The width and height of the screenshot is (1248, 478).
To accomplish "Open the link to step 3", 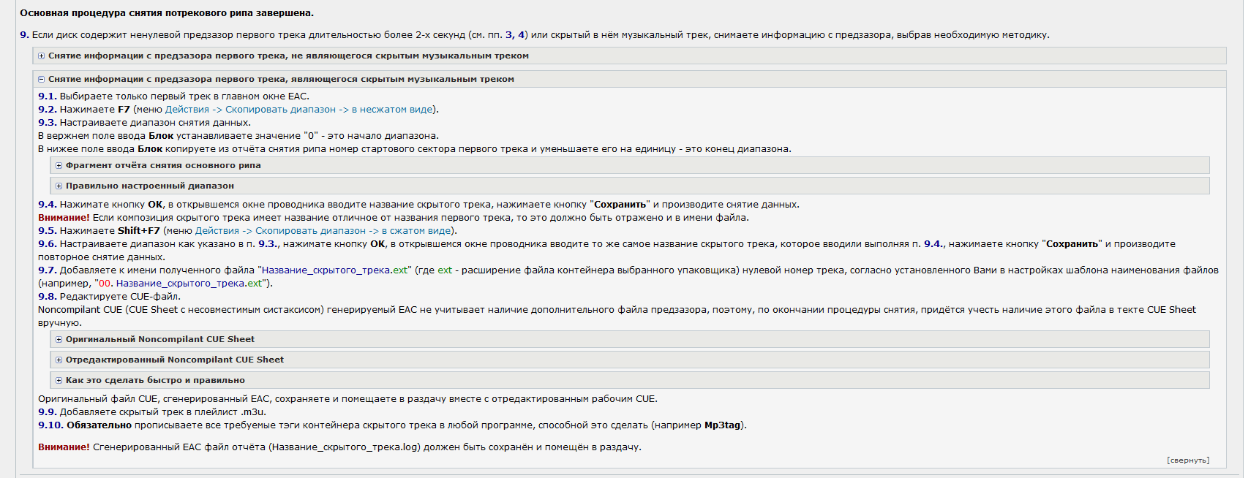I will [x=509, y=34].
